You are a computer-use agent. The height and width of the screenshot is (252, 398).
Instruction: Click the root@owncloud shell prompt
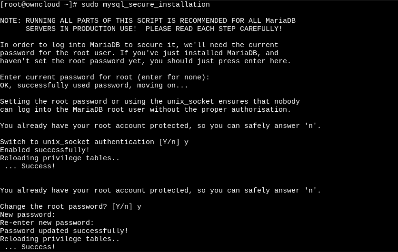pos(39,5)
